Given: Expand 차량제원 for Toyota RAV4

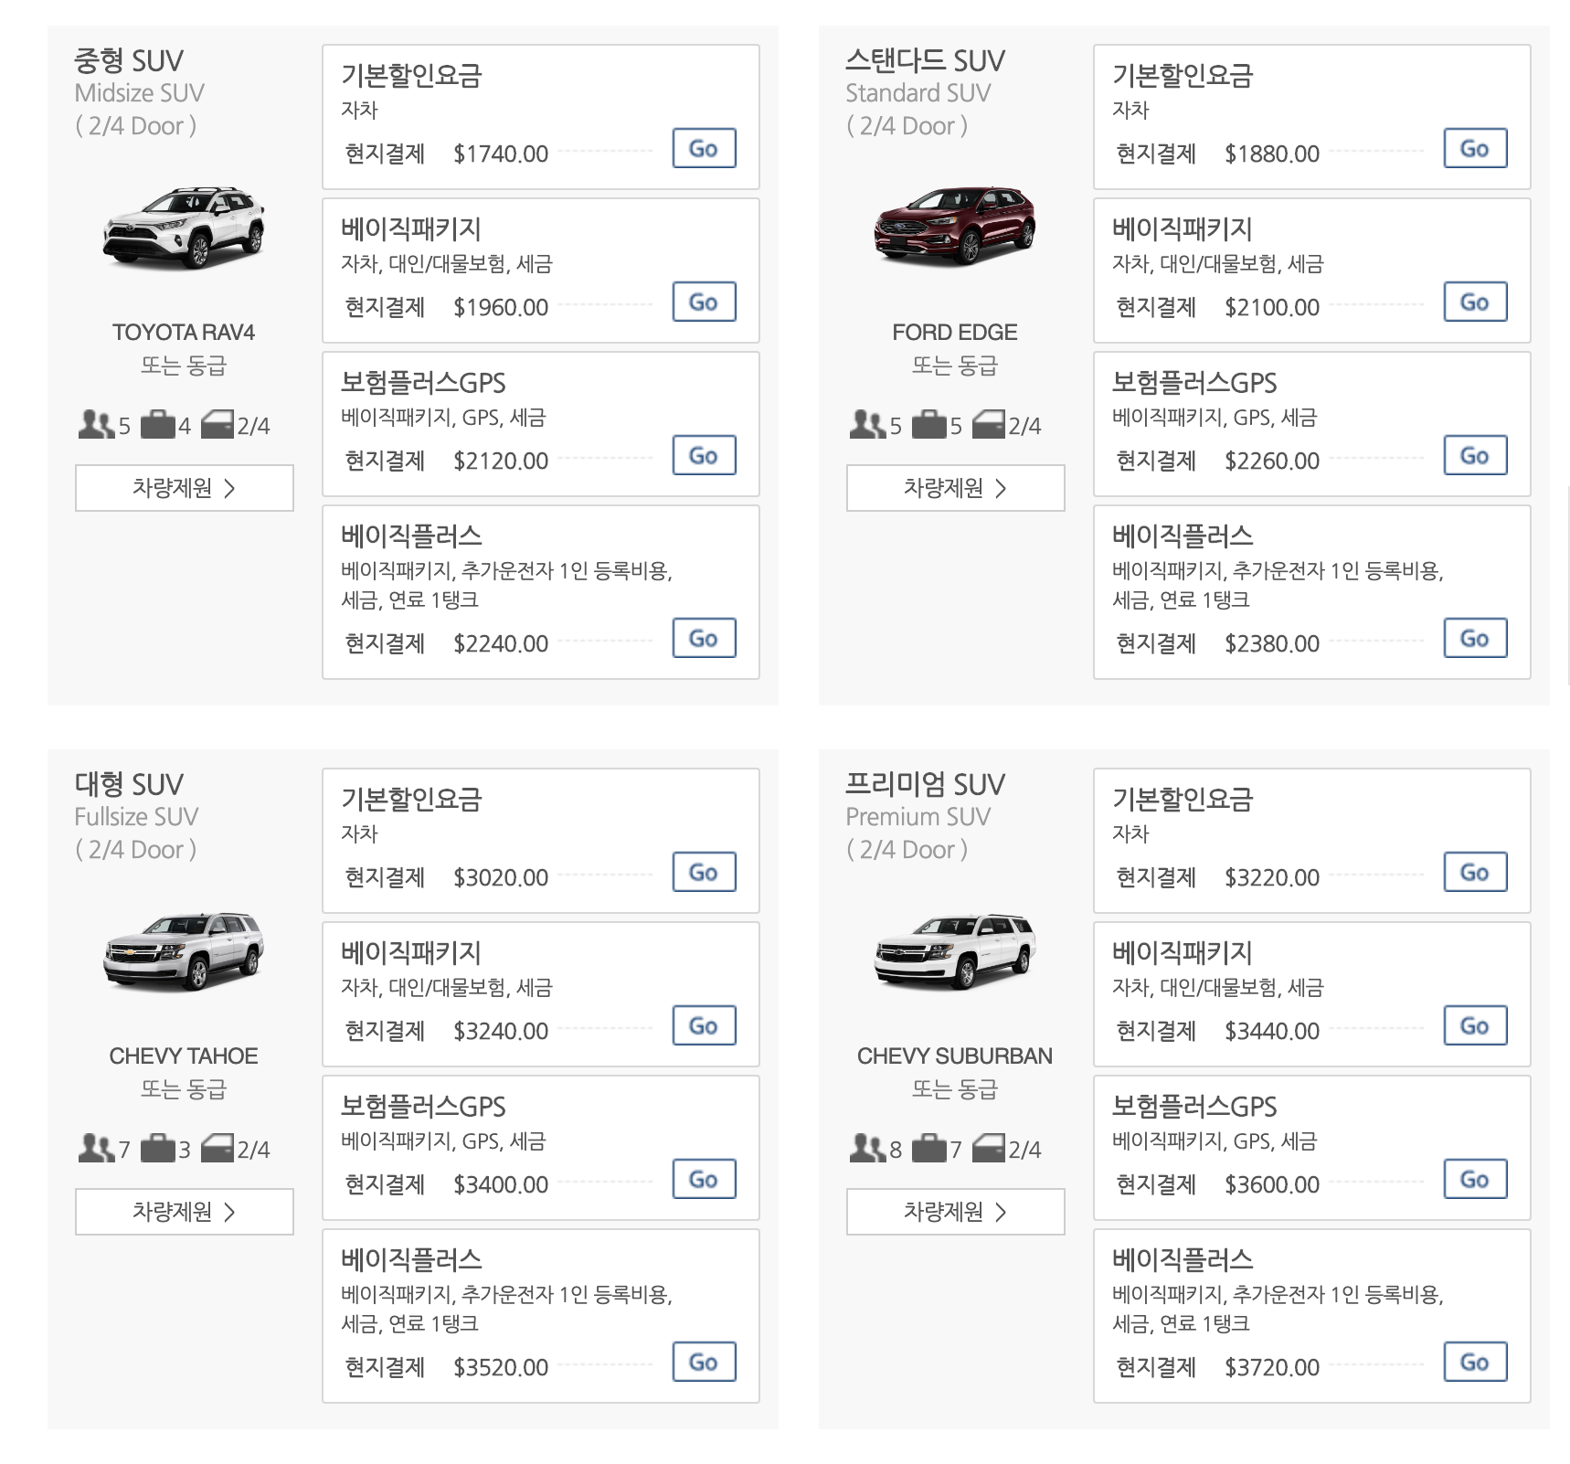Looking at the screenshot, I should coord(184,488).
